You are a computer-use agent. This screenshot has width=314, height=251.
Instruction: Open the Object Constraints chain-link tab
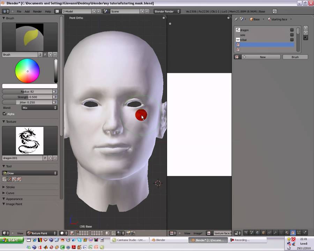(x=269, y=233)
